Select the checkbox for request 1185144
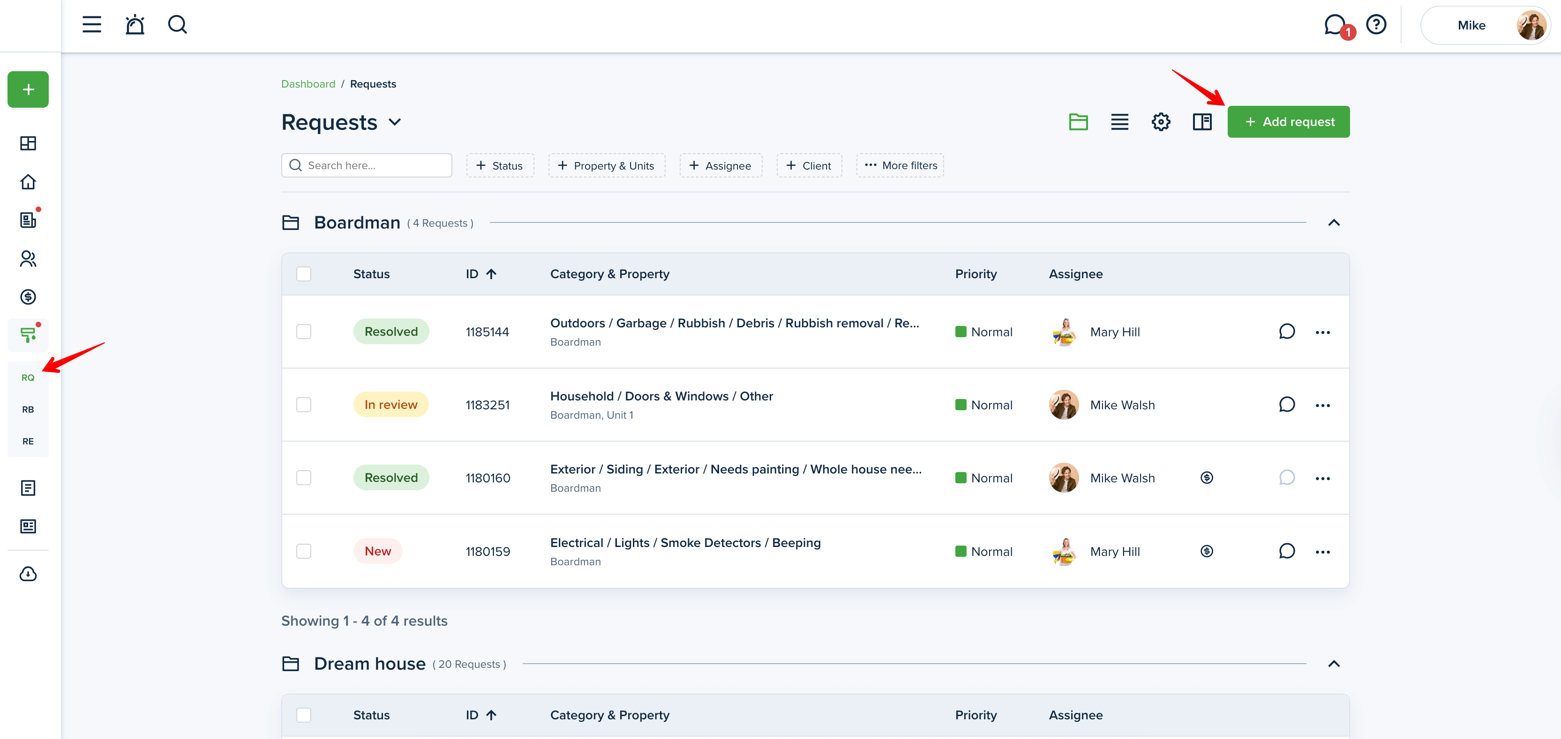The width and height of the screenshot is (1561, 739). click(x=304, y=332)
